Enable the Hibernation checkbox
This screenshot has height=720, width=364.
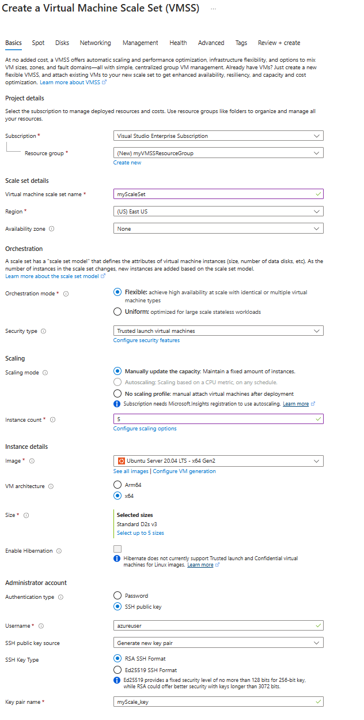click(117, 549)
